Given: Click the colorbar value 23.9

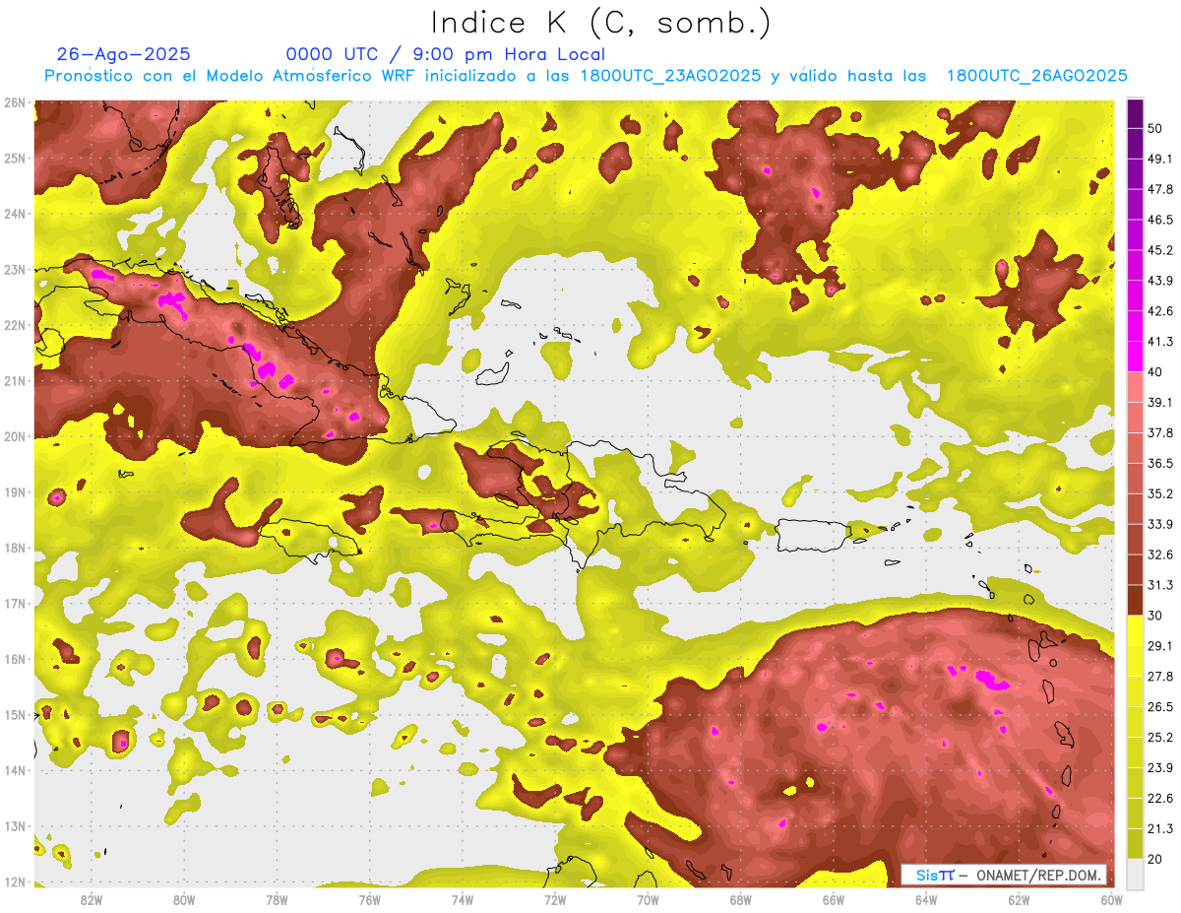Looking at the screenshot, I should (x=1160, y=768).
